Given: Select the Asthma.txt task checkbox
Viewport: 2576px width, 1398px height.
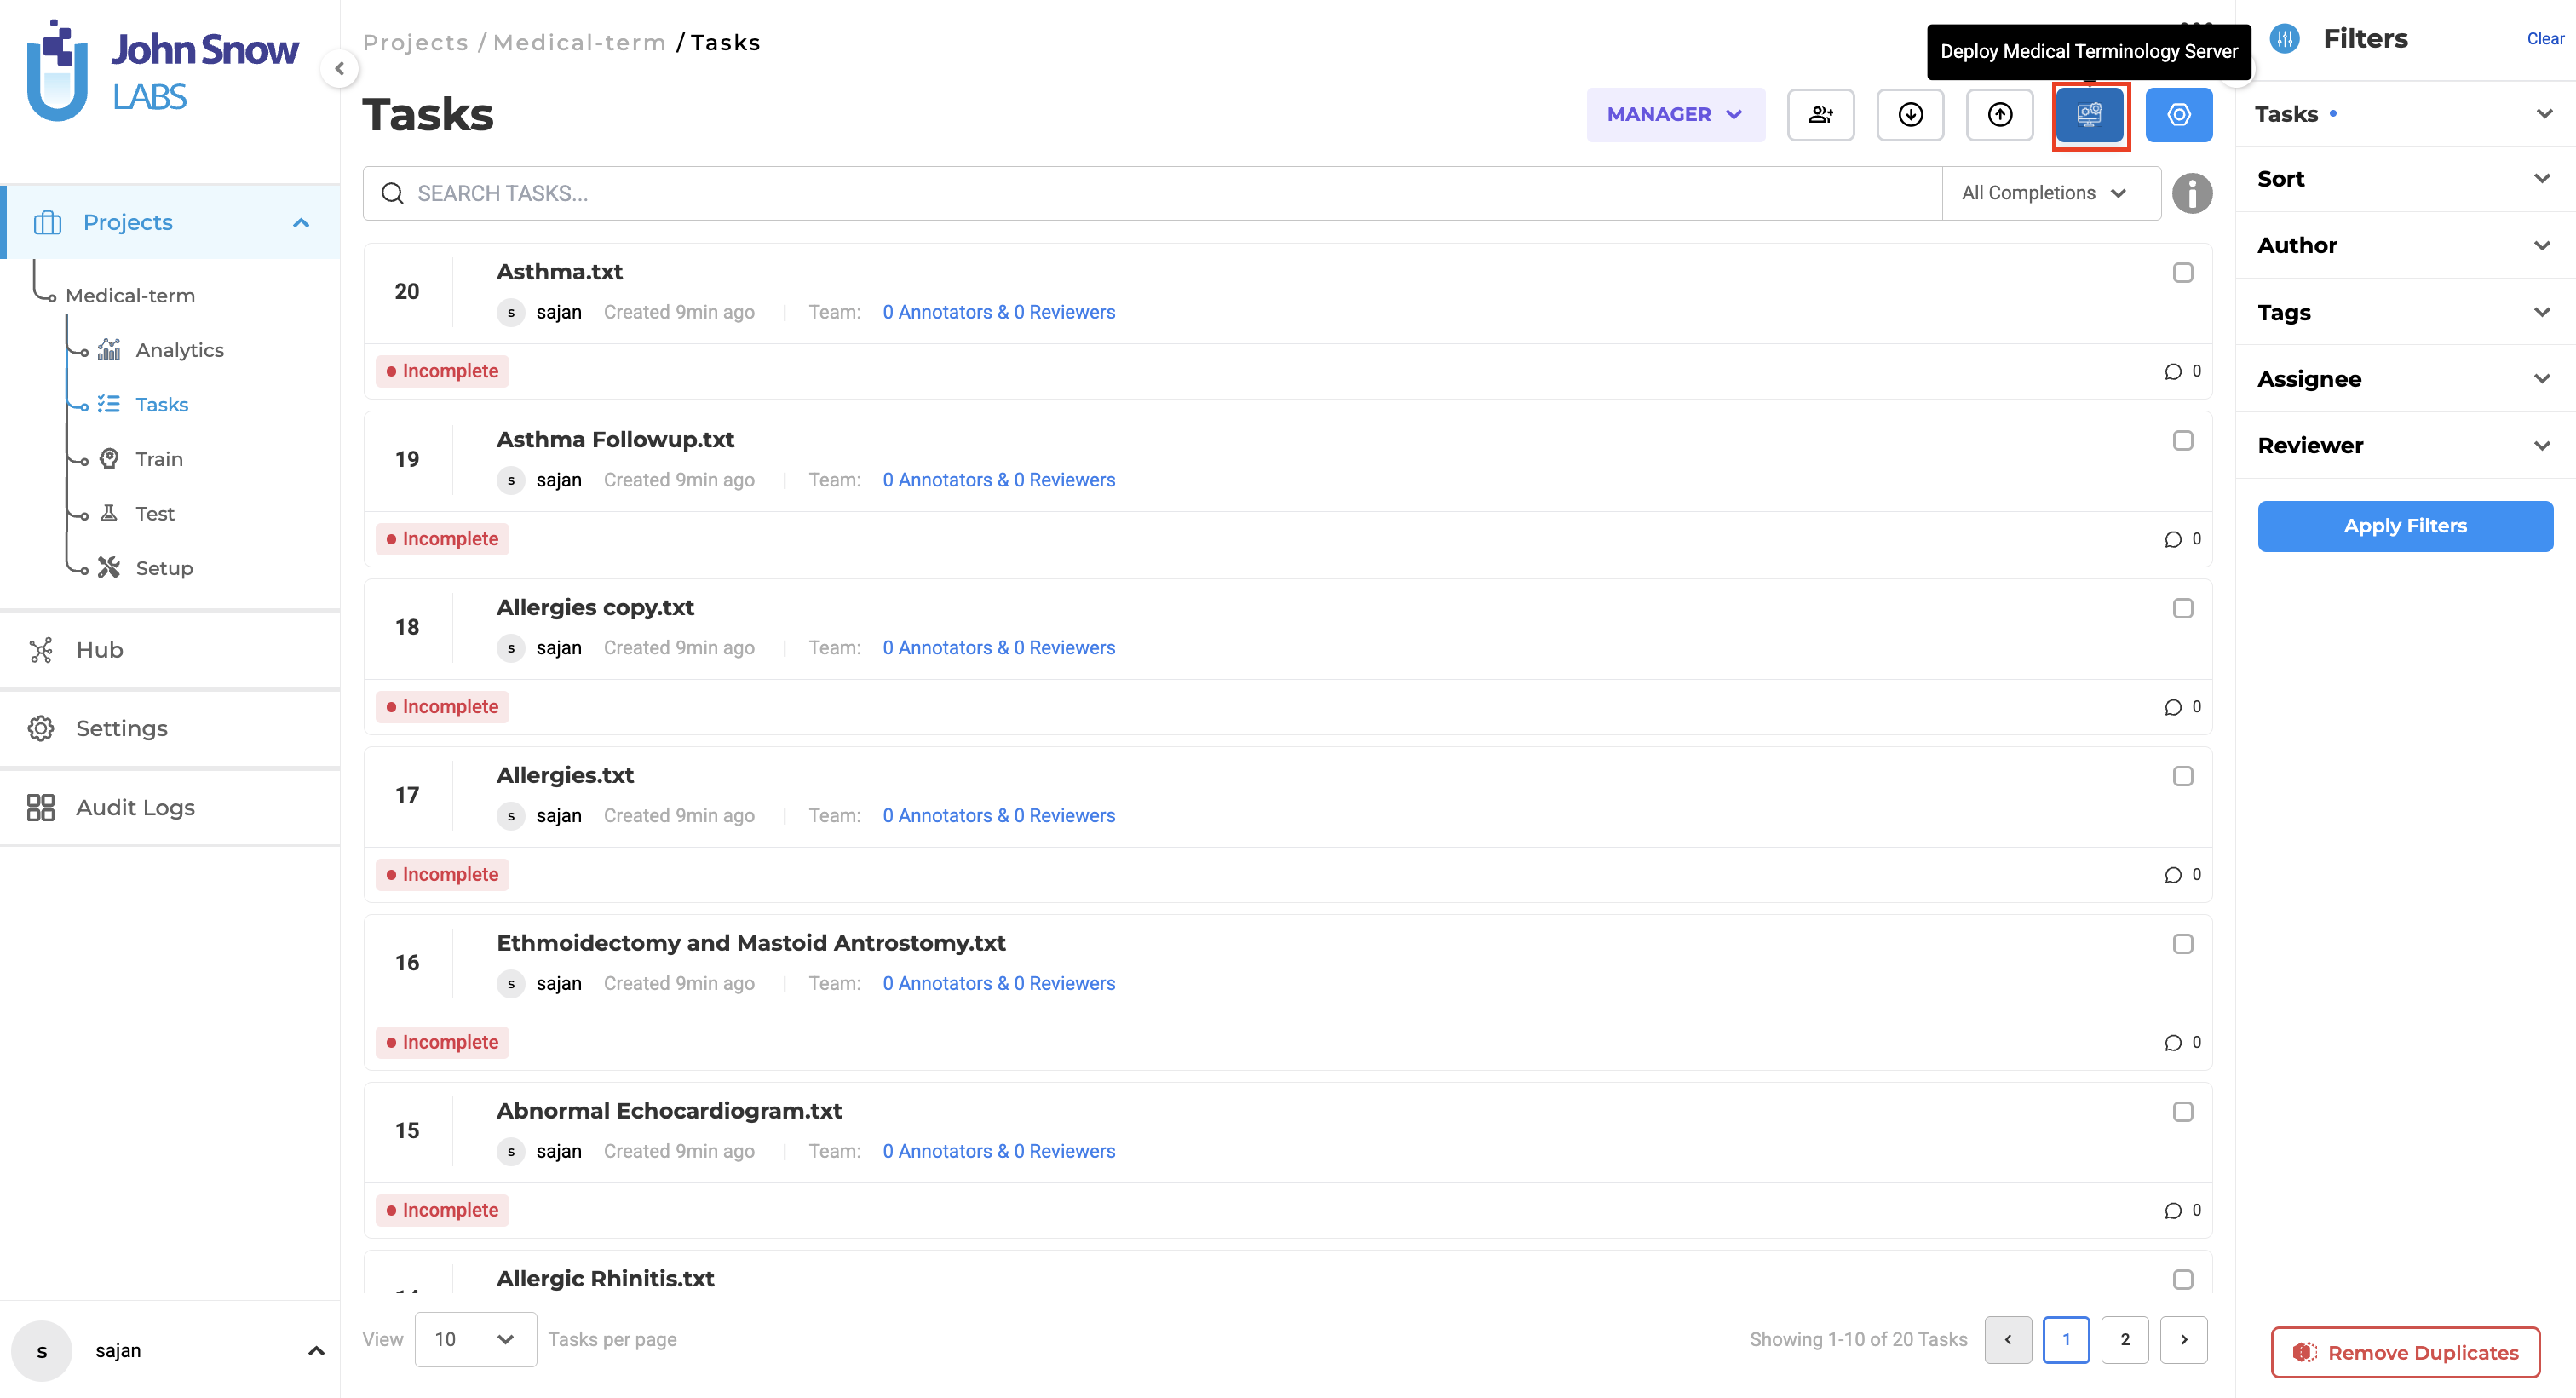Looking at the screenshot, I should coord(2184,272).
